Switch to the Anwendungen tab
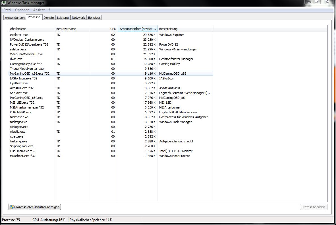 click(x=15, y=18)
